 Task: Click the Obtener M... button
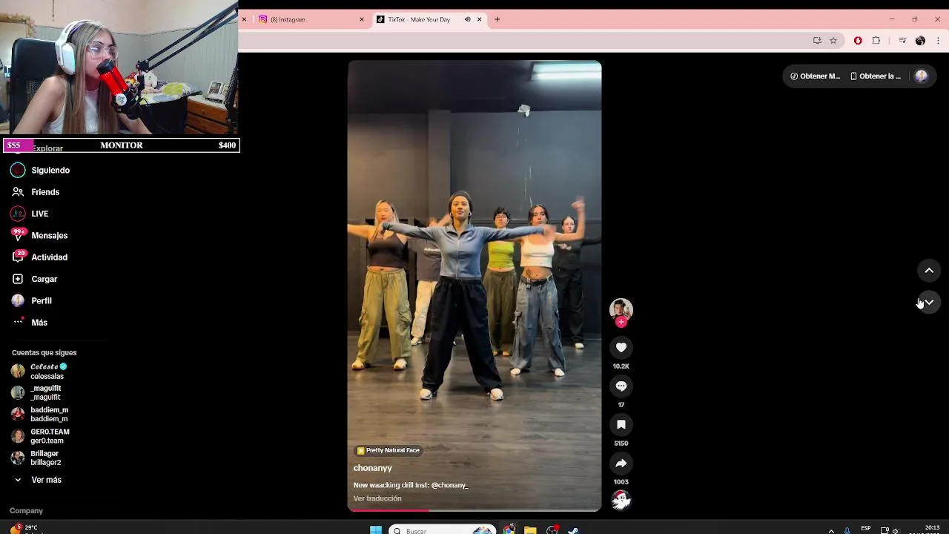[815, 76]
